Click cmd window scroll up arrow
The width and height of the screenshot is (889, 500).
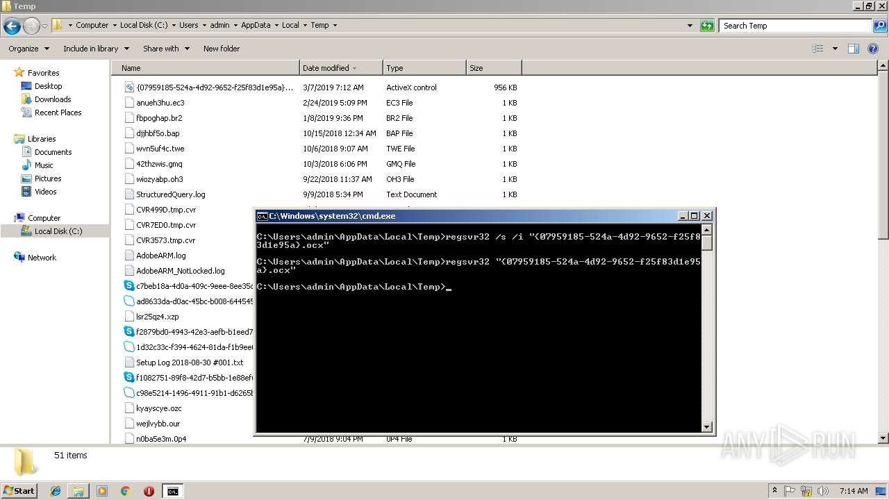click(x=707, y=230)
